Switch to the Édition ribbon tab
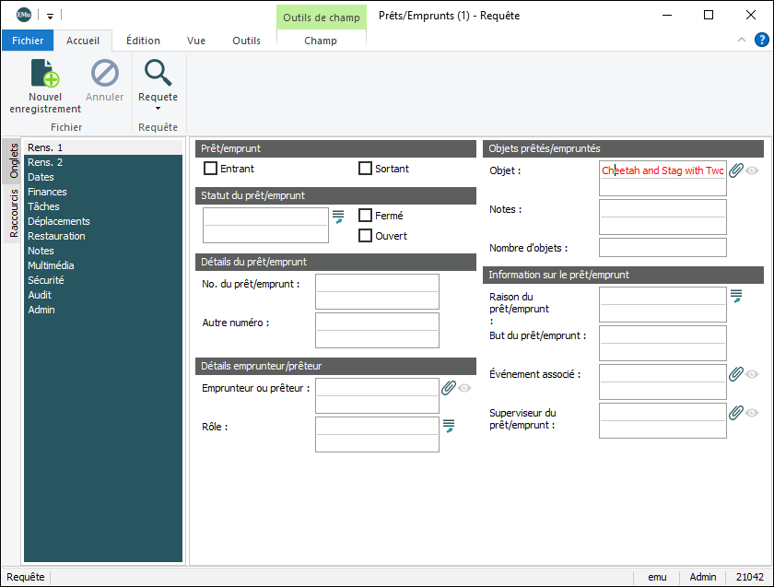 [x=143, y=41]
